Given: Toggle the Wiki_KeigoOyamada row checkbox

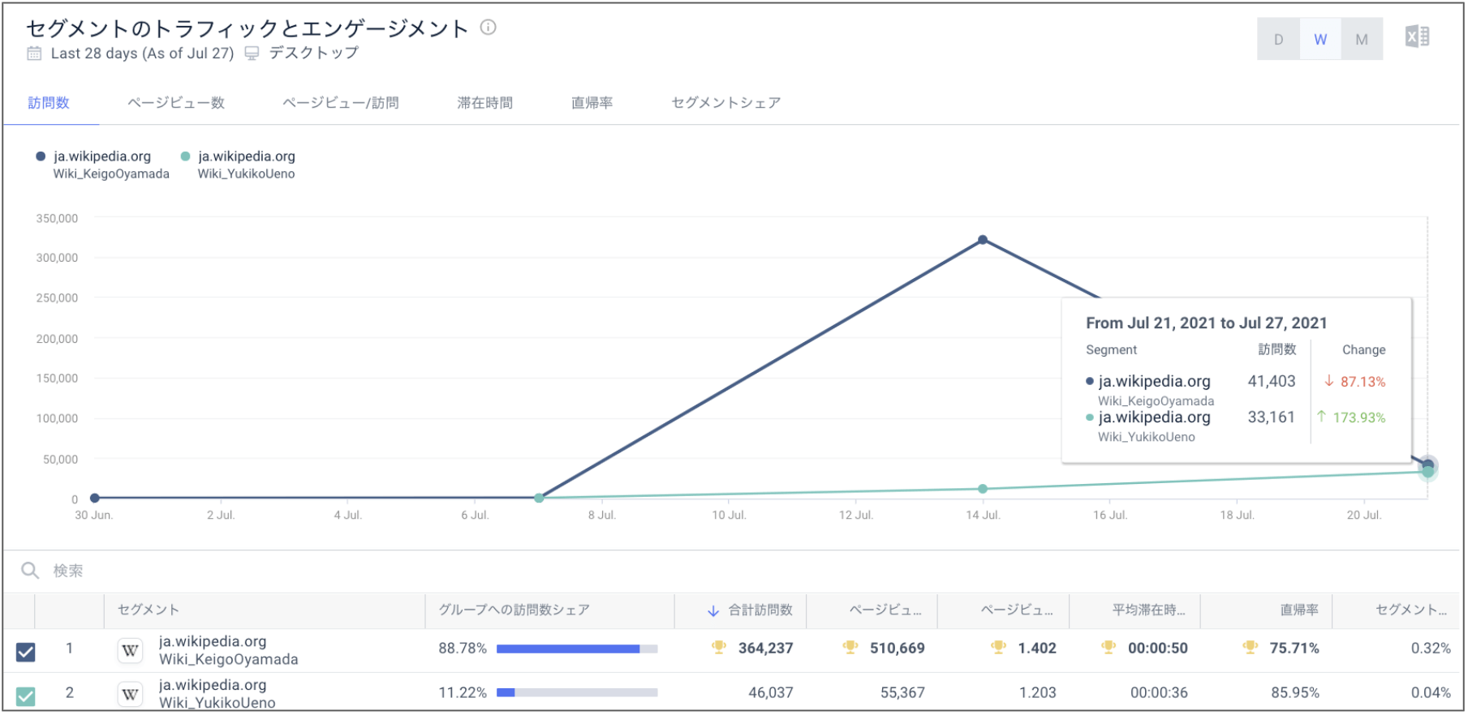Looking at the screenshot, I should pos(26,652).
